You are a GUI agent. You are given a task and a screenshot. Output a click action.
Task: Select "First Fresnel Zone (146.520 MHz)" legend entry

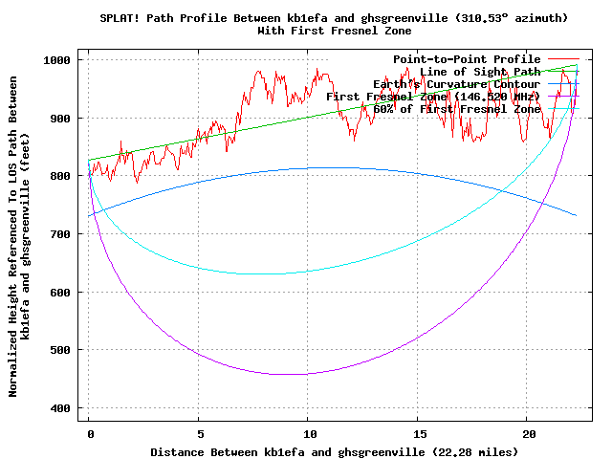pos(433,97)
